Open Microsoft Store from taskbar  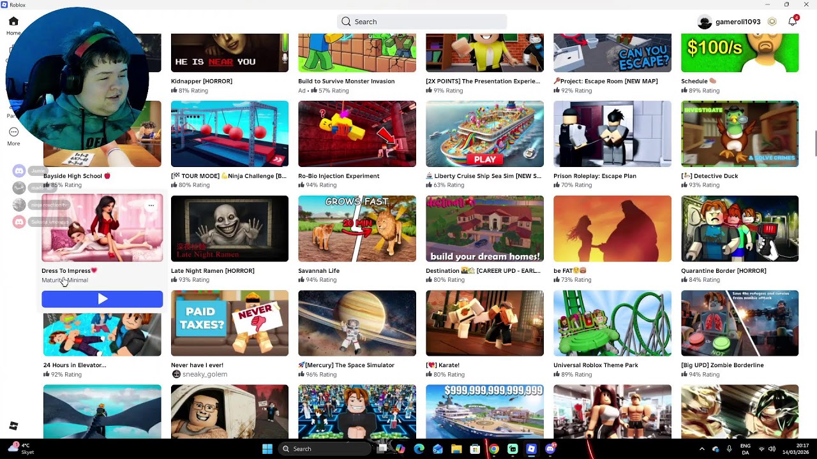[x=475, y=449]
